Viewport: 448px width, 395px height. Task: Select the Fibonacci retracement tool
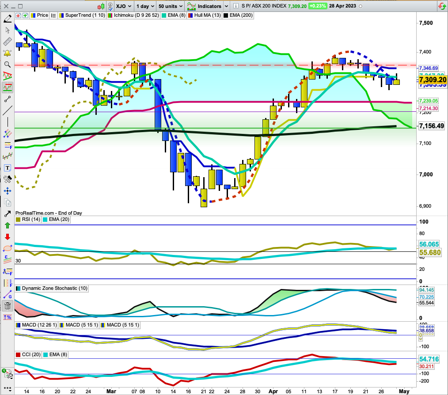click(x=8, y=145)
